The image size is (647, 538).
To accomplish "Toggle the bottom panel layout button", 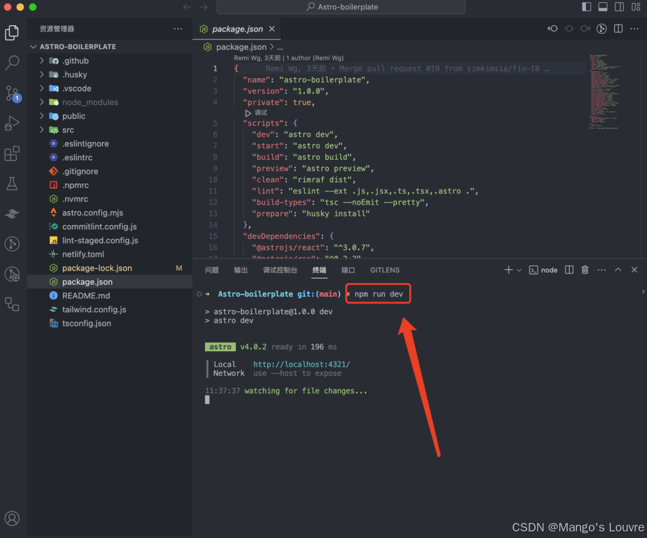I will 603,7.
